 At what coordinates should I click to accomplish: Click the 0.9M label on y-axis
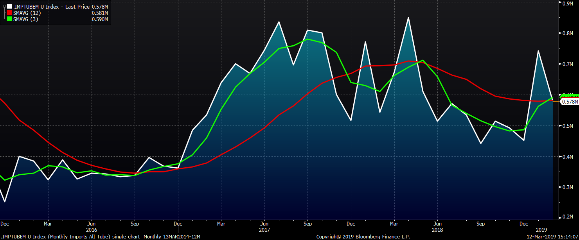point(568,3)
